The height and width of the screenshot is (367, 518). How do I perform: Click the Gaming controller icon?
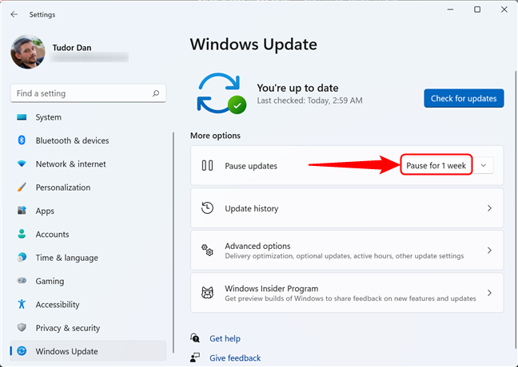click(22, 281)
